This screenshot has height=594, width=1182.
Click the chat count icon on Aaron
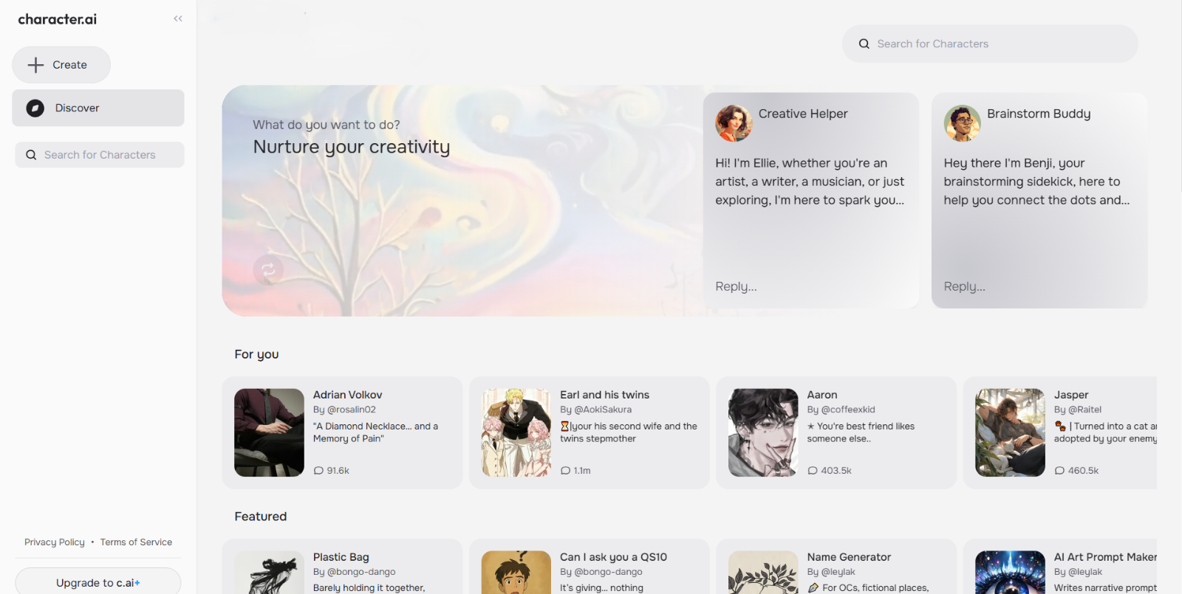[x=813, y=471]
